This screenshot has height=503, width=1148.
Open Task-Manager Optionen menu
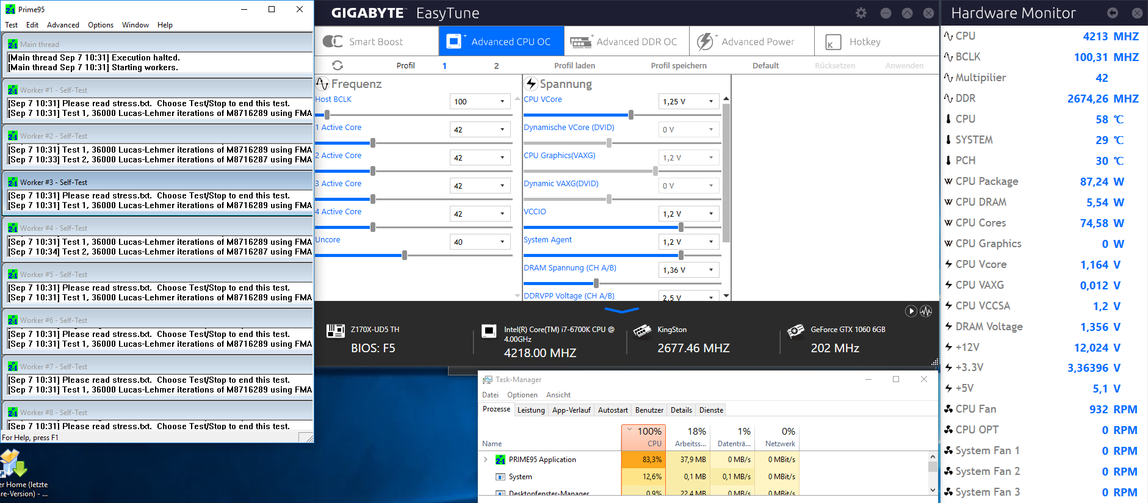tap(522, 395)
